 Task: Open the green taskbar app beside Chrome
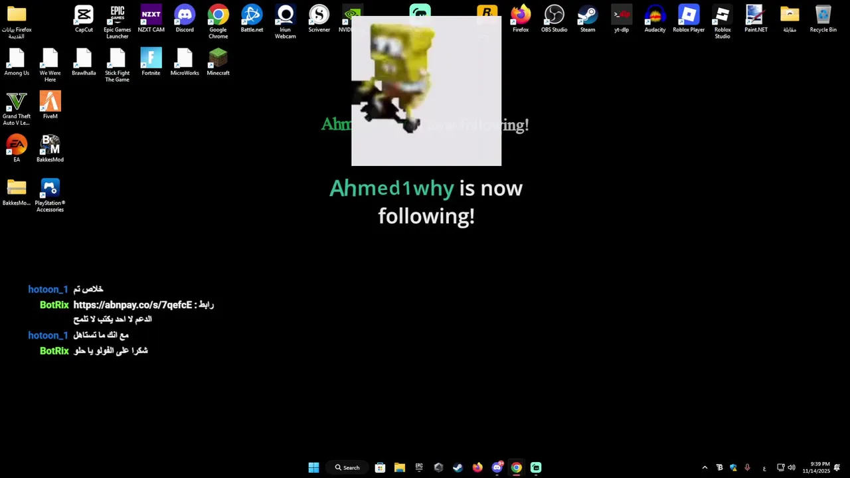pyautogui.click(x=536, y=467)
